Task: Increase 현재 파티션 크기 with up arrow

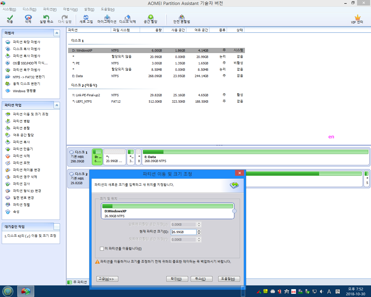Action: (199, 231)
